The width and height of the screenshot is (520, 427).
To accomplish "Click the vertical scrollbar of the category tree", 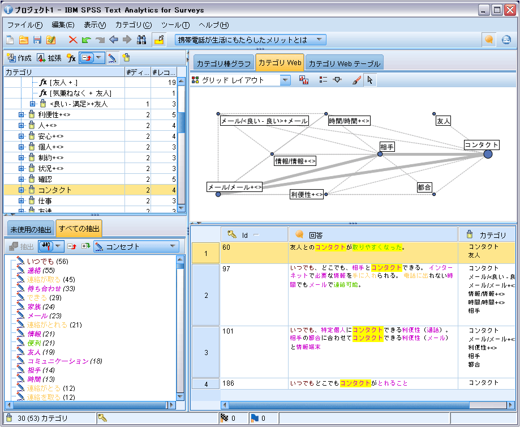I will click(x=181, y=144).
